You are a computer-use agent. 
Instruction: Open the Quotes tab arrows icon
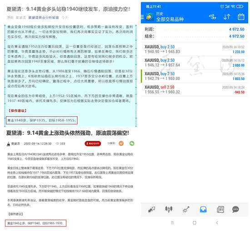[x=151, y=209]
